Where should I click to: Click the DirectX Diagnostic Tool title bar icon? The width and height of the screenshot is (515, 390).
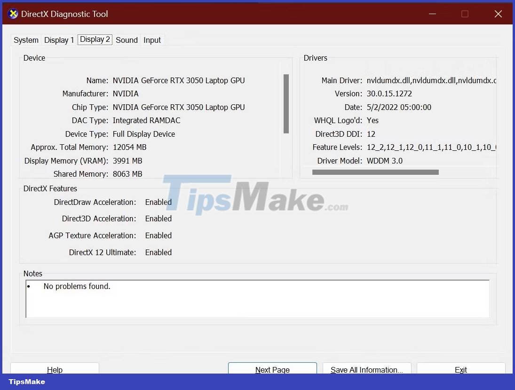point(12,14)
